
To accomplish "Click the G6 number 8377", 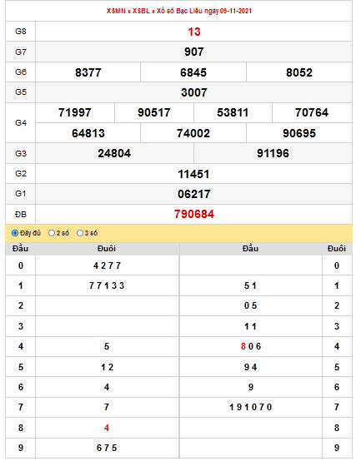I will point(88,72).
